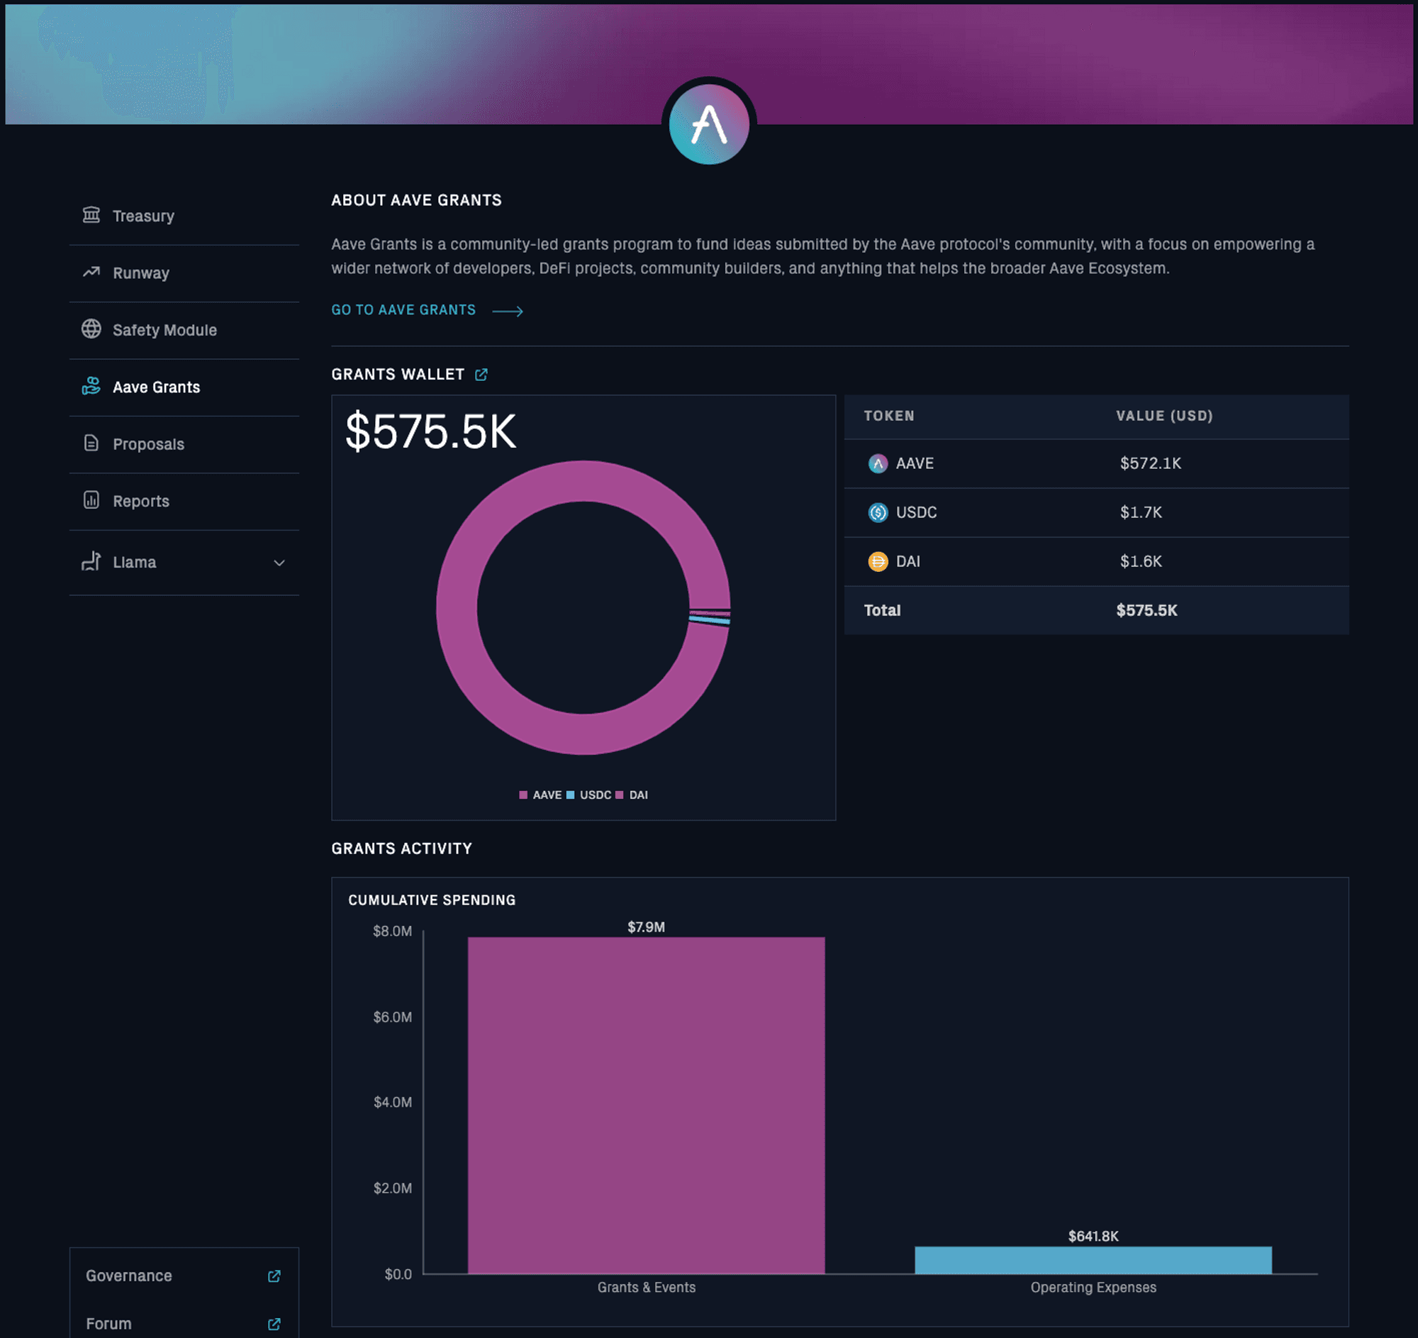This screenshot has width=1418, height=1338.
Task: Toggle AAVE legend swatch in donut chart
Action: 523,795
